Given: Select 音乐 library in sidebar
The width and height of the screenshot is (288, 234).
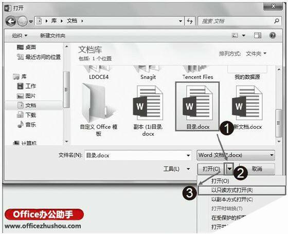Looking at the screenshot, I should [x=26, y=124].
